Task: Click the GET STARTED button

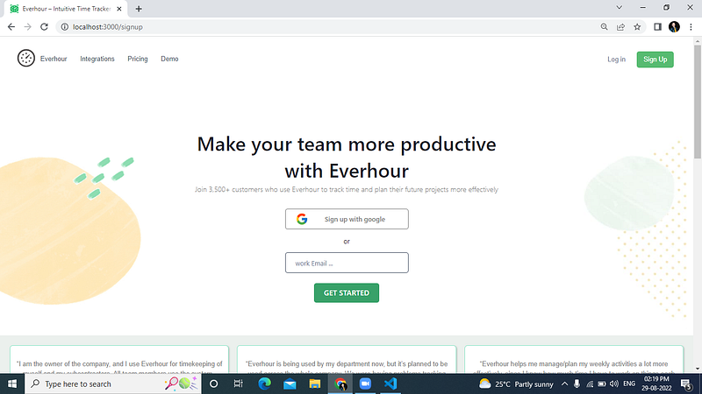Action: tap(347, 293)
